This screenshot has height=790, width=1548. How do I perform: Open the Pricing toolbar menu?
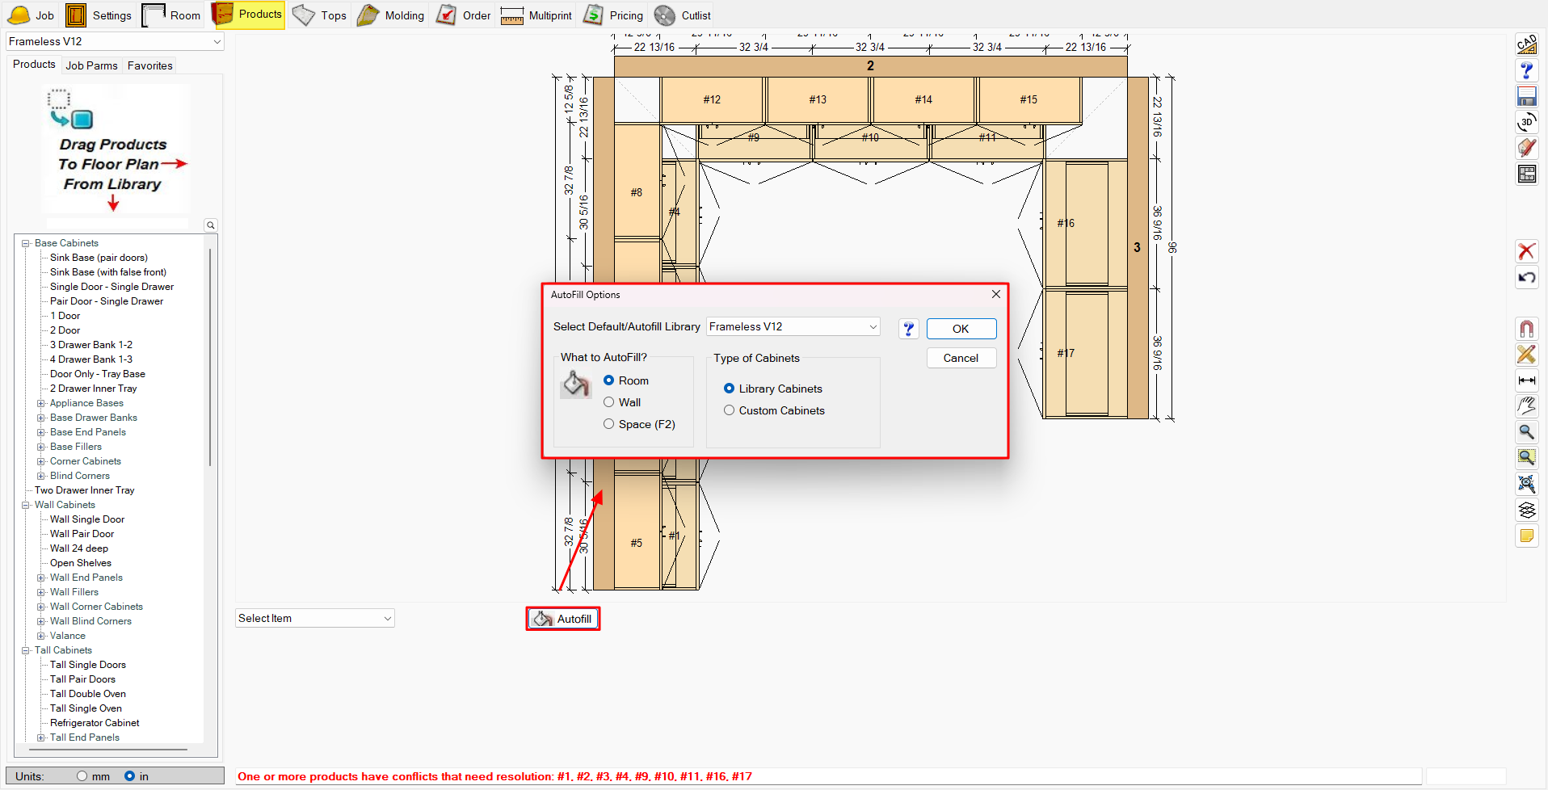(x=614, y=15)
